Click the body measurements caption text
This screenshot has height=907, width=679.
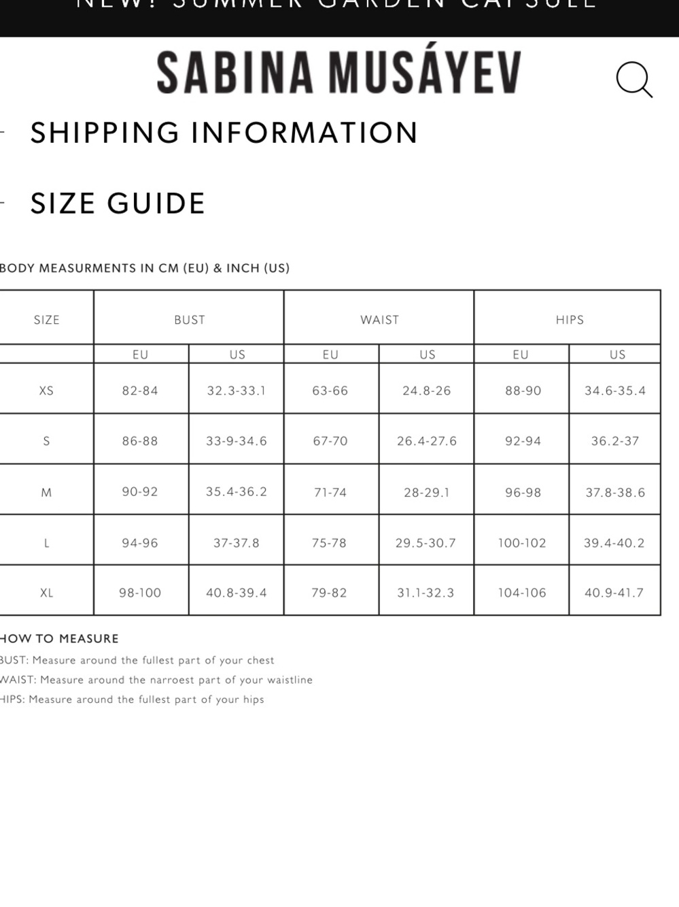click(145, 268)
